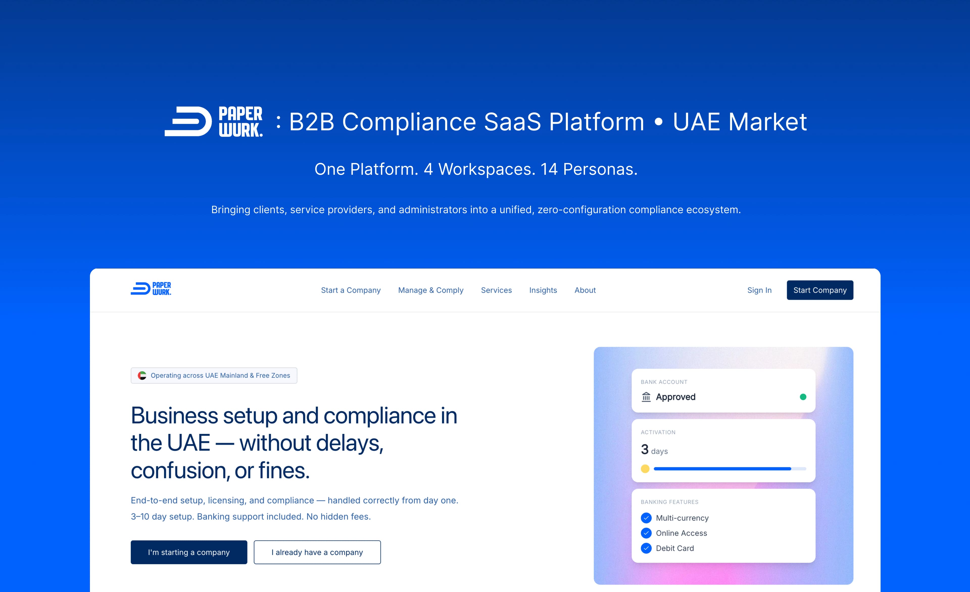Screen dimensions: 970x592
Task: Open the Start a Company menu
Action: pyautogui.click(x=351, y=290)
